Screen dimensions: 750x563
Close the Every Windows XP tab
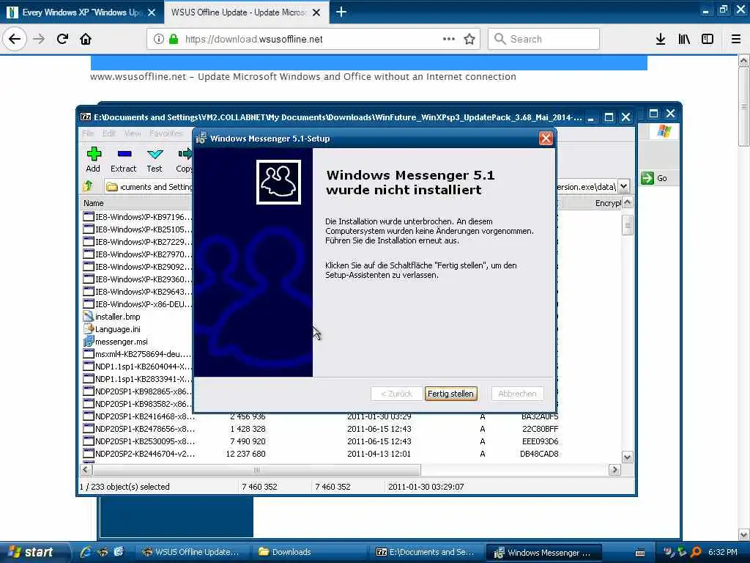coord(152,12)
